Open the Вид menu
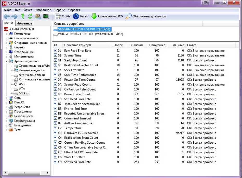This screenshot has width=242, height=178. tap(18, 10)
